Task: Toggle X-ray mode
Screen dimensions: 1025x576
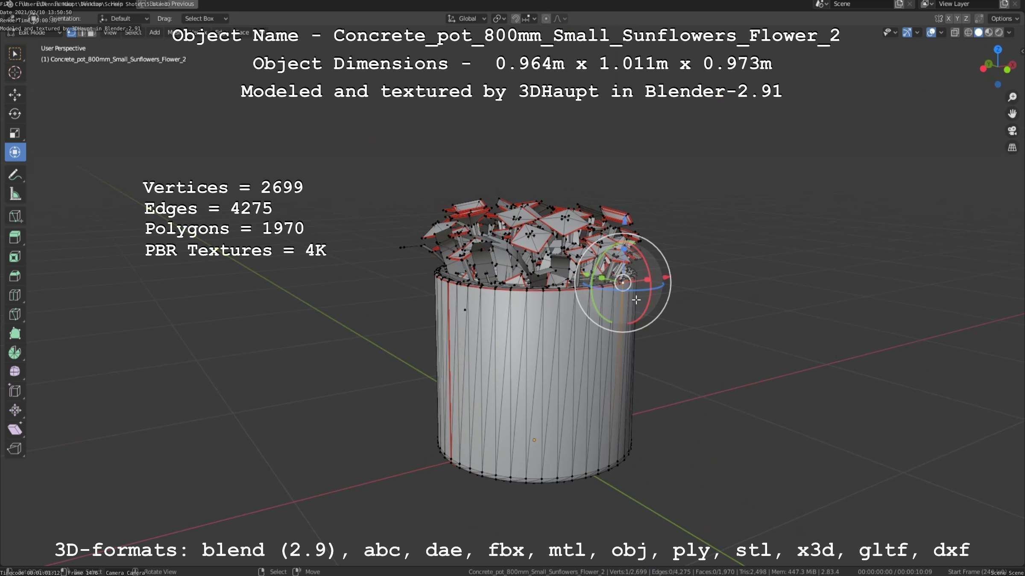Action: tap(955, 32)
